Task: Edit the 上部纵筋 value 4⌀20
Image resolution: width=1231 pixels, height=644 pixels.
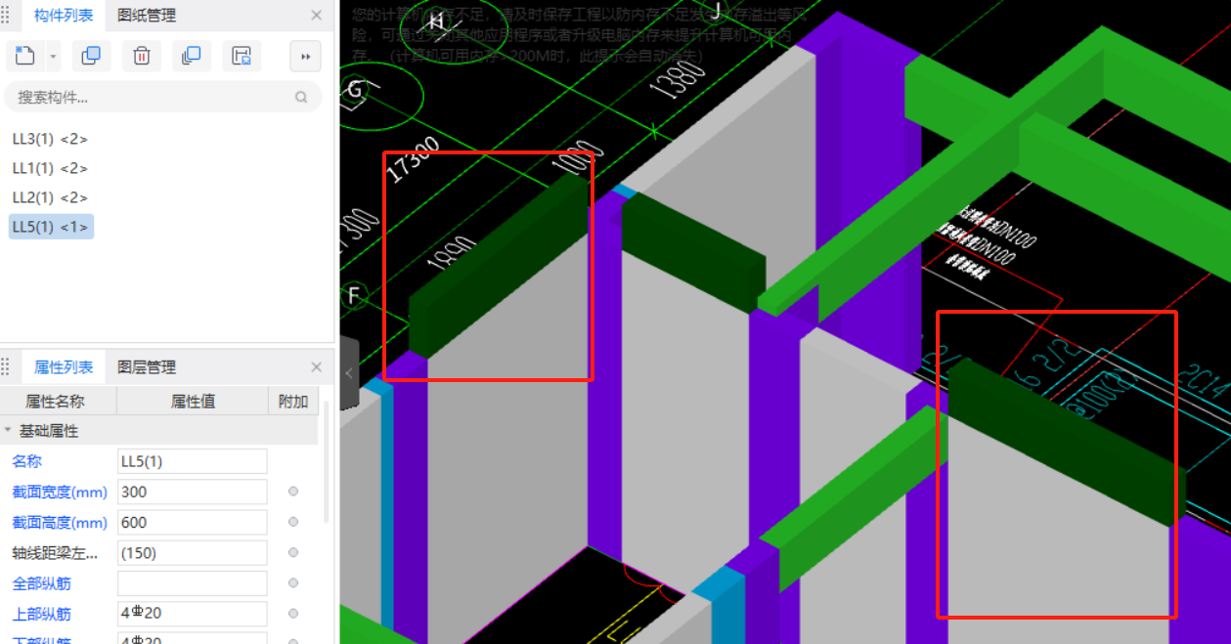Action: coord(193,615)
